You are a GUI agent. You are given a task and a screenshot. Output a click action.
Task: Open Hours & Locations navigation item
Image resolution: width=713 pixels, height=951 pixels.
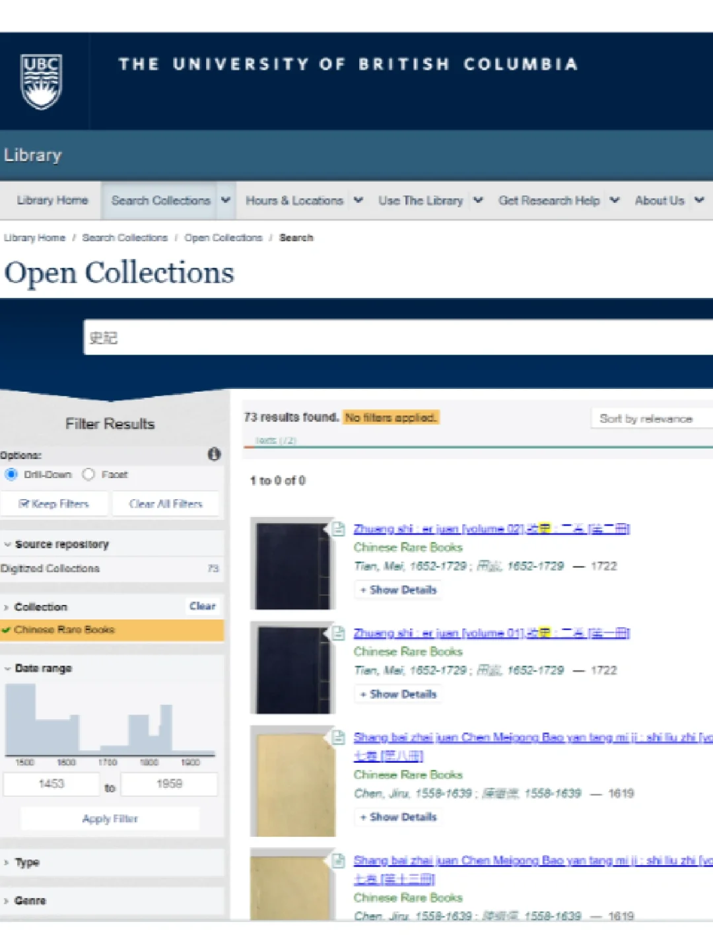294,200
